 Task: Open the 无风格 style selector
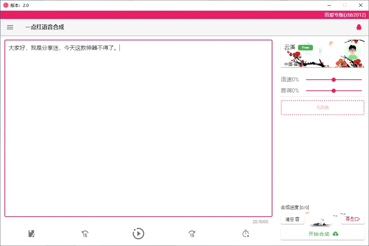click(x=322, y=108)
